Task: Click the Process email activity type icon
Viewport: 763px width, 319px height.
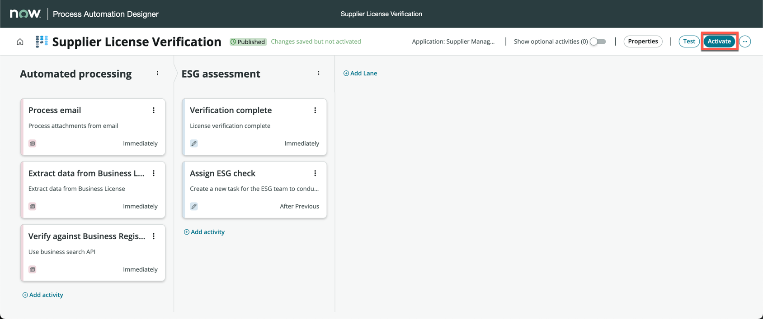Action: click(x=33, y=143)
